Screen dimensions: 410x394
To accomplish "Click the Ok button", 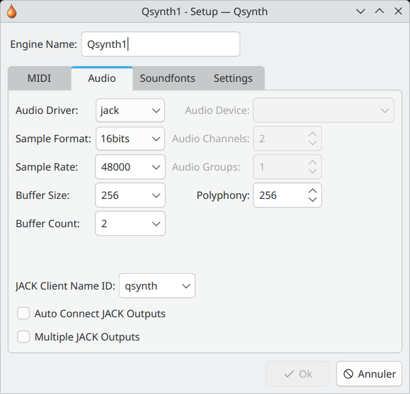I will pyautogui.click(x=297, y=374).
